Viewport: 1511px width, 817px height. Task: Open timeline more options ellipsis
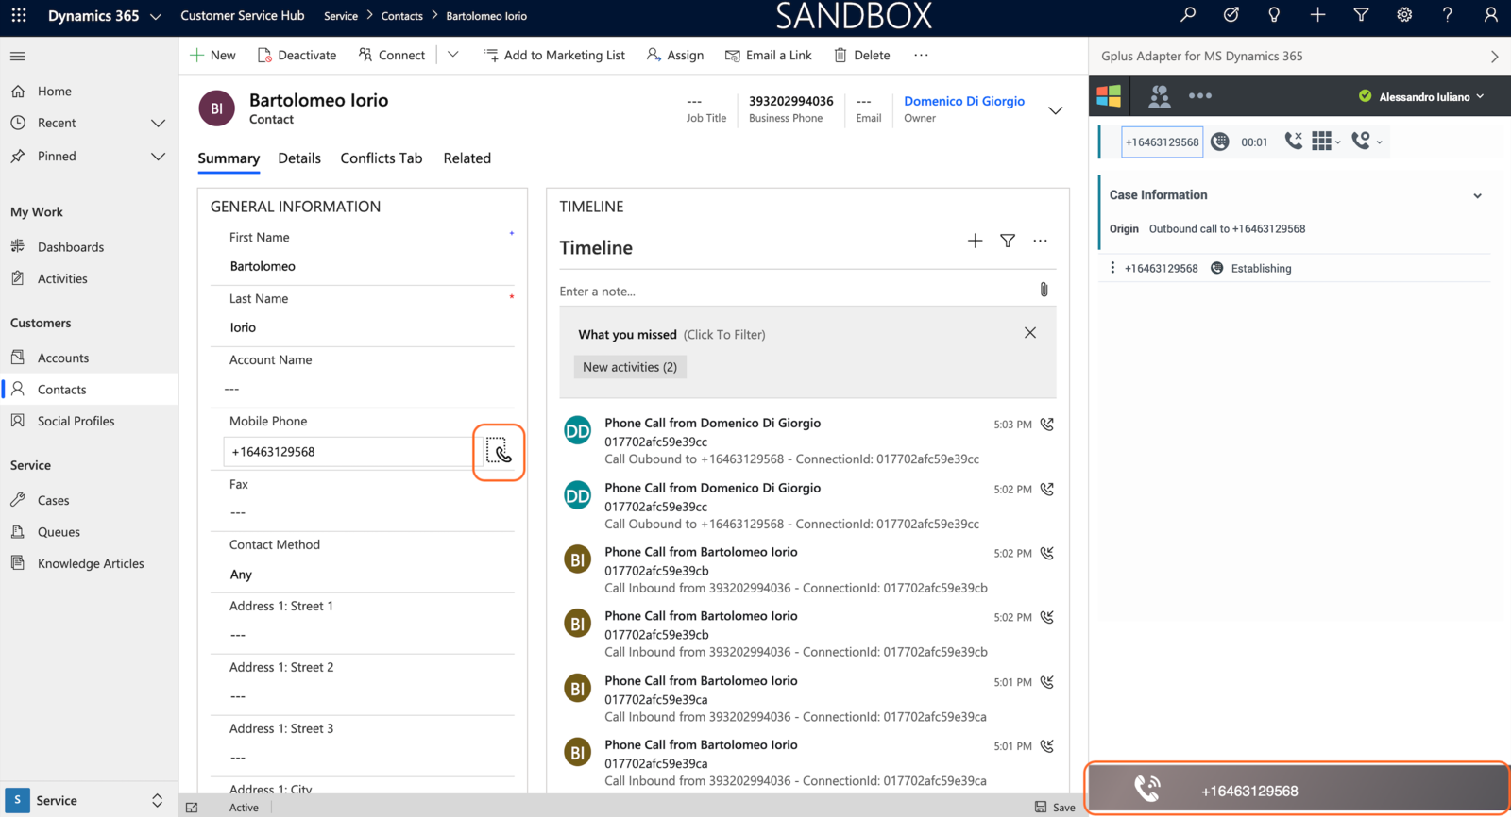(1040, 241)
